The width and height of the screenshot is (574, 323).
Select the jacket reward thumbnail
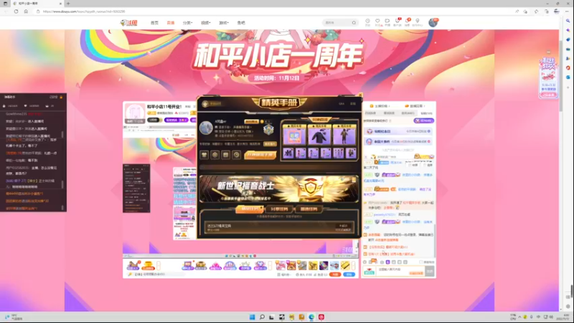(319, 135)
